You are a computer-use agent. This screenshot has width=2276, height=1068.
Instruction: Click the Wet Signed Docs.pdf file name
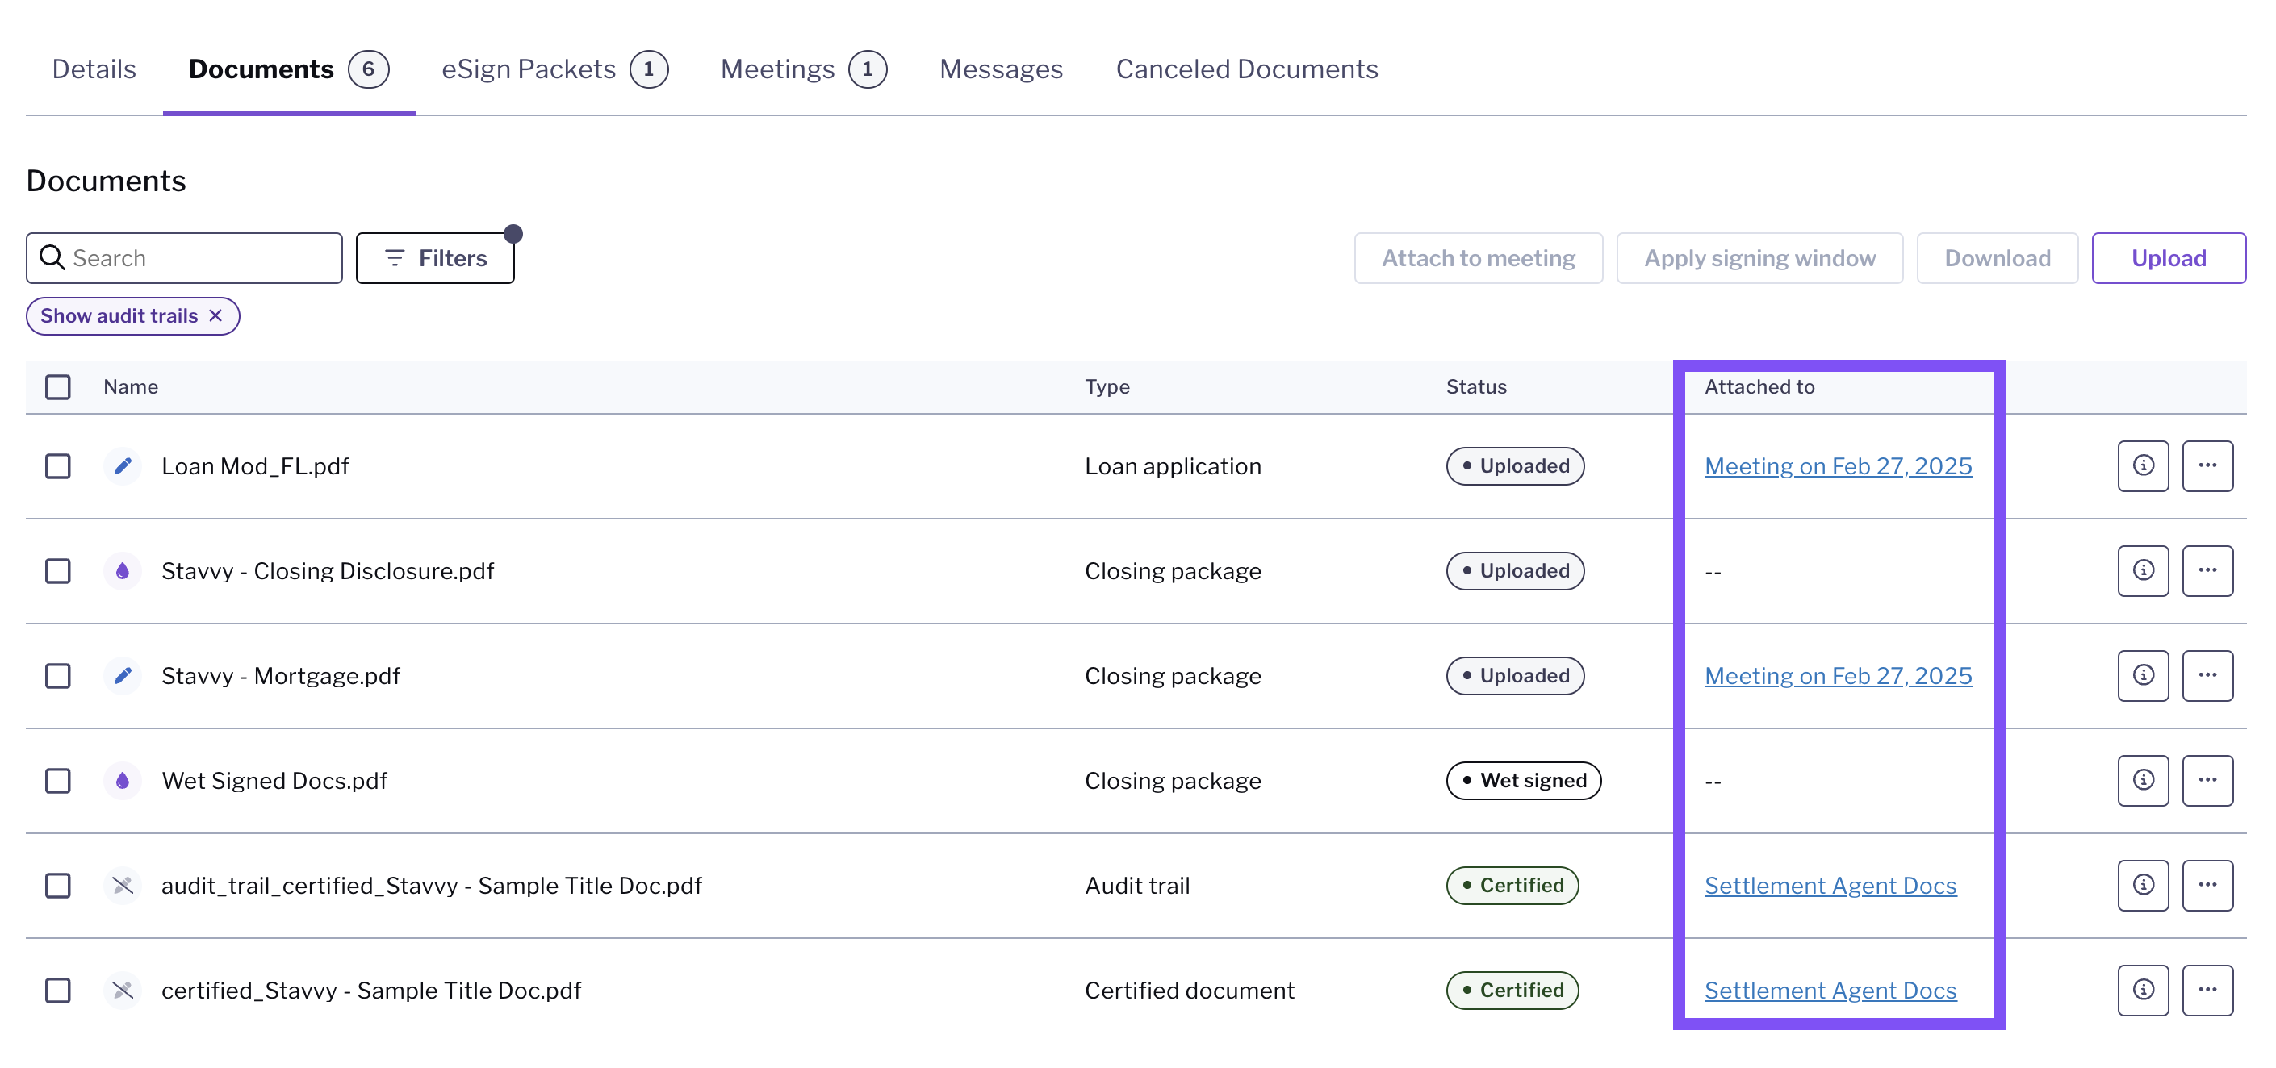(274, 780)
